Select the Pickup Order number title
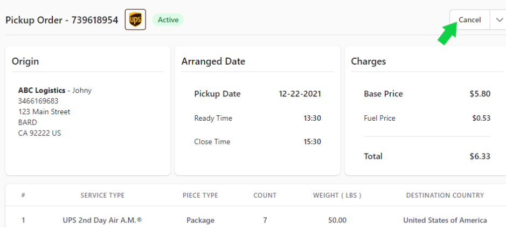This screenshot has width=506, height=235. point(61,20)
